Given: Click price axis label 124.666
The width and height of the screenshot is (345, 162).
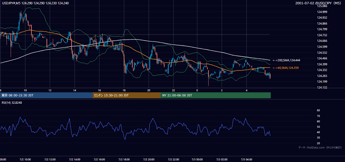Looking at the screenshot, I should (323, 41).
